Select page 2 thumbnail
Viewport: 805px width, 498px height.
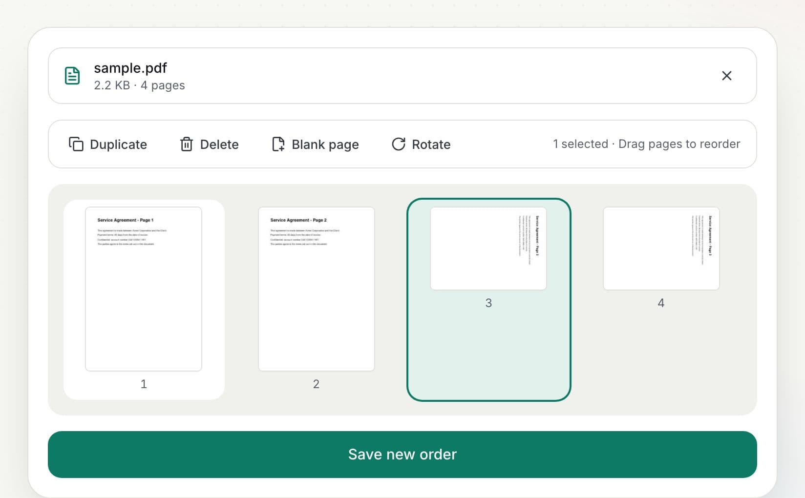316,289
